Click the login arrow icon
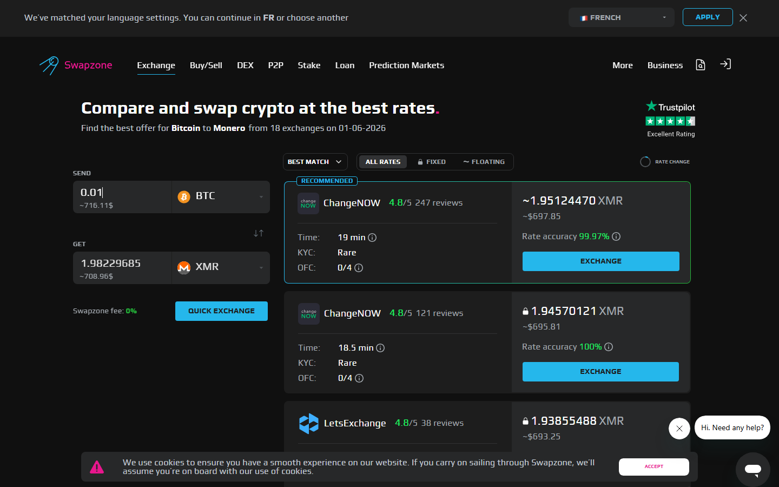 click(x=725, y=64)
